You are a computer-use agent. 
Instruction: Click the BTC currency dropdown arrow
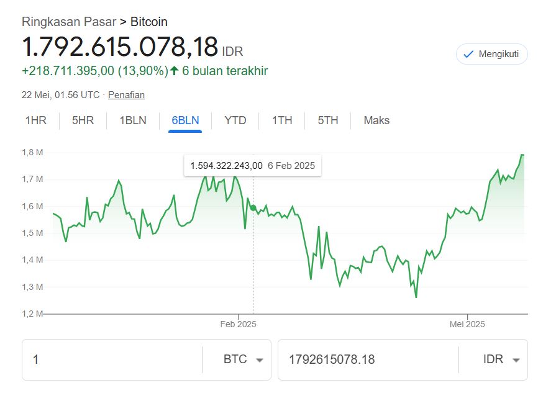click(x=260, y=359)
